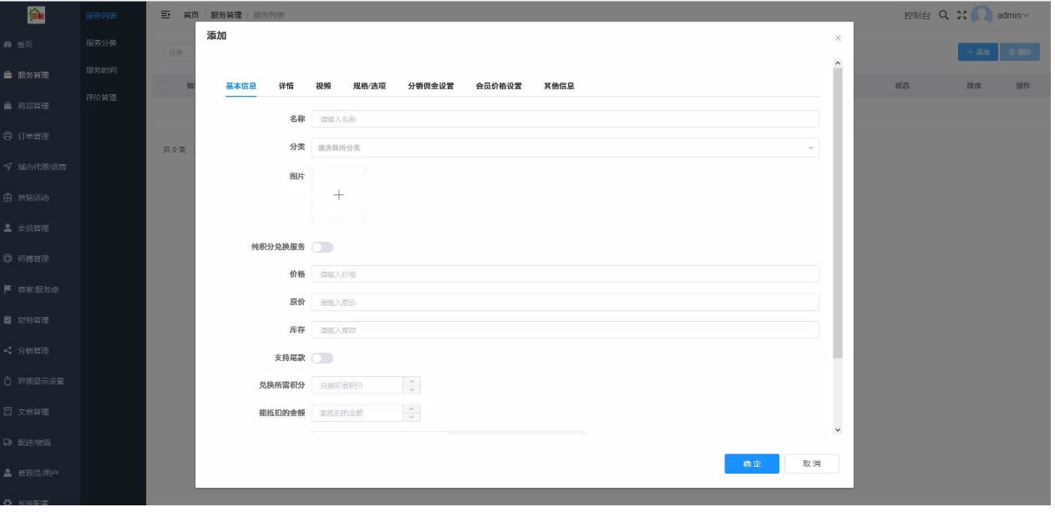This screenshot has width=1055, height=512.
Task: Open the 分类 category dropdown
Action: (565, 148)
